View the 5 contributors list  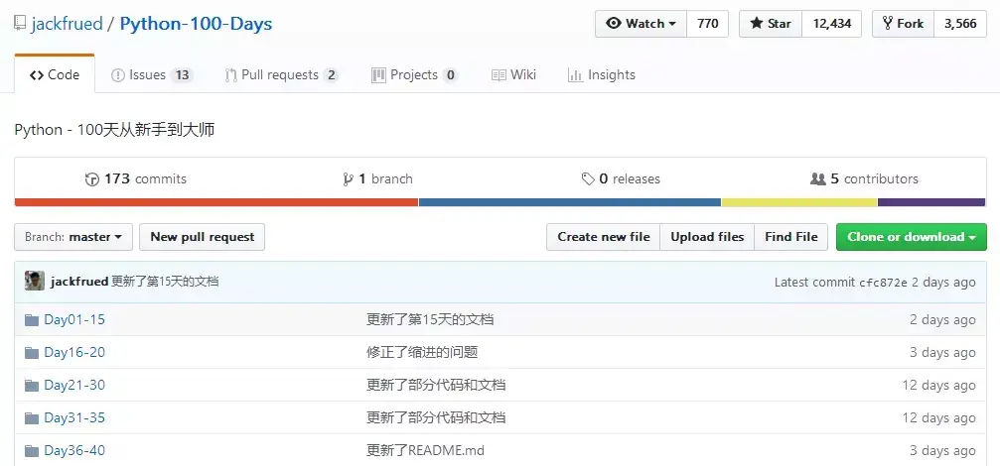coord(864,178)
